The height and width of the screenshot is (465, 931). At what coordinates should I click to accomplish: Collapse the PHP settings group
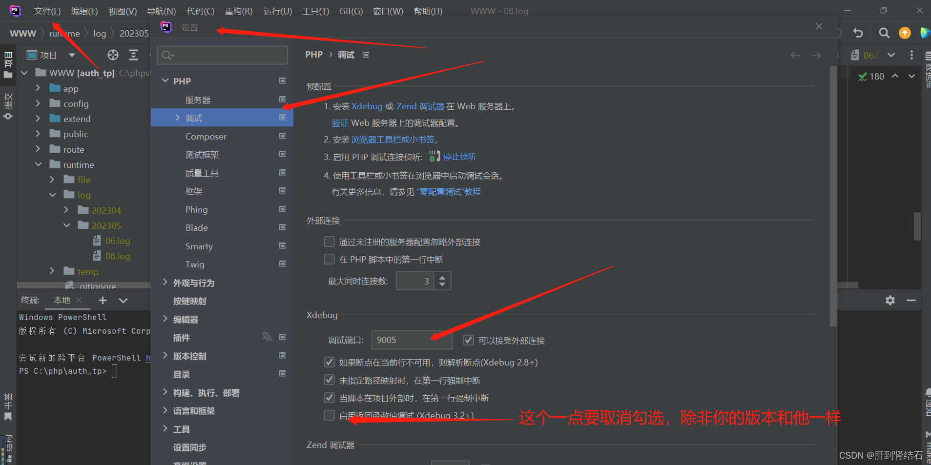click(165, 81)
